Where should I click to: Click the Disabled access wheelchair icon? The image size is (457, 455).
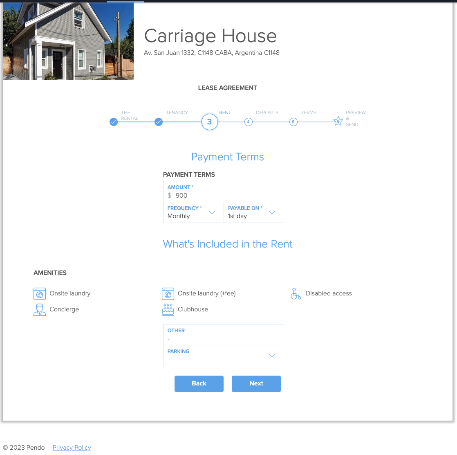point(296,294)
